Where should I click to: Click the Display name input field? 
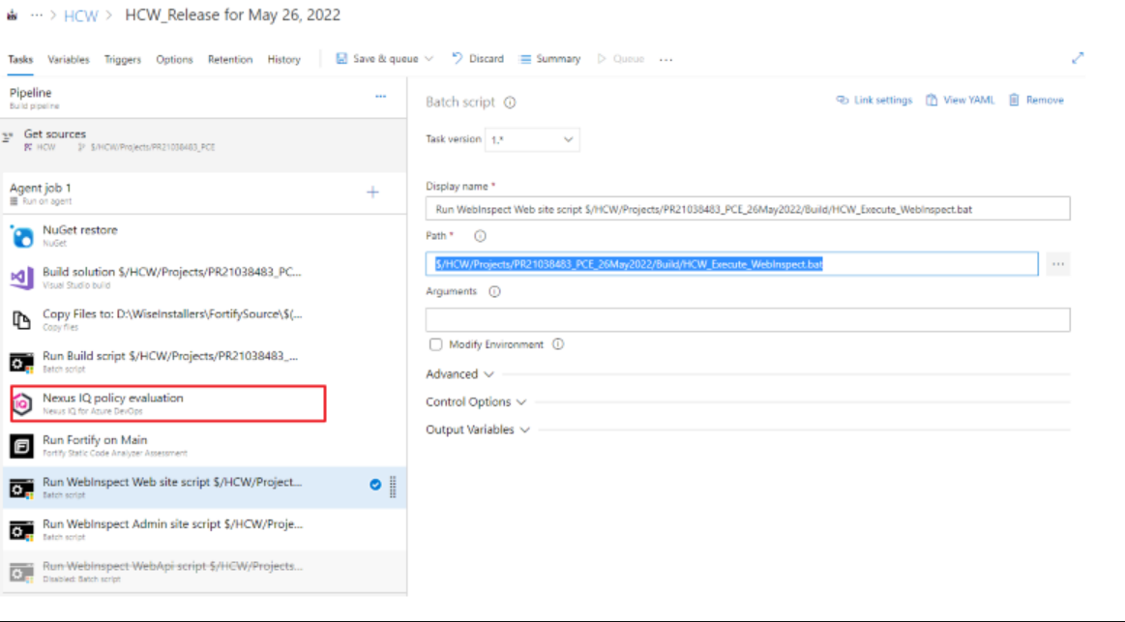coord(748,209)
